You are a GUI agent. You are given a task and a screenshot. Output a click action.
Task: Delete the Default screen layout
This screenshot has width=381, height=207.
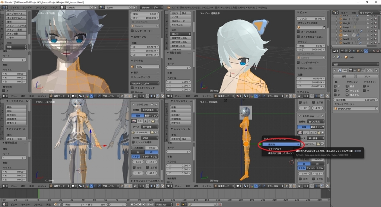point(96,7)
